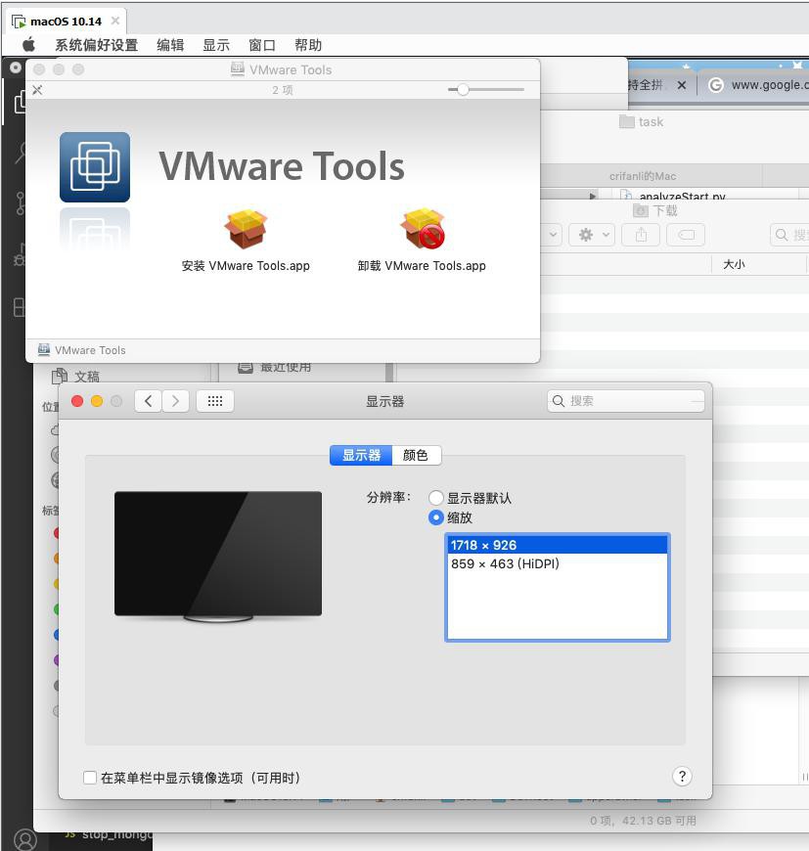Click the large VMware Tools logo icon
The width and height of the screenshot is (809, 851).
click(x=95, y=167)
